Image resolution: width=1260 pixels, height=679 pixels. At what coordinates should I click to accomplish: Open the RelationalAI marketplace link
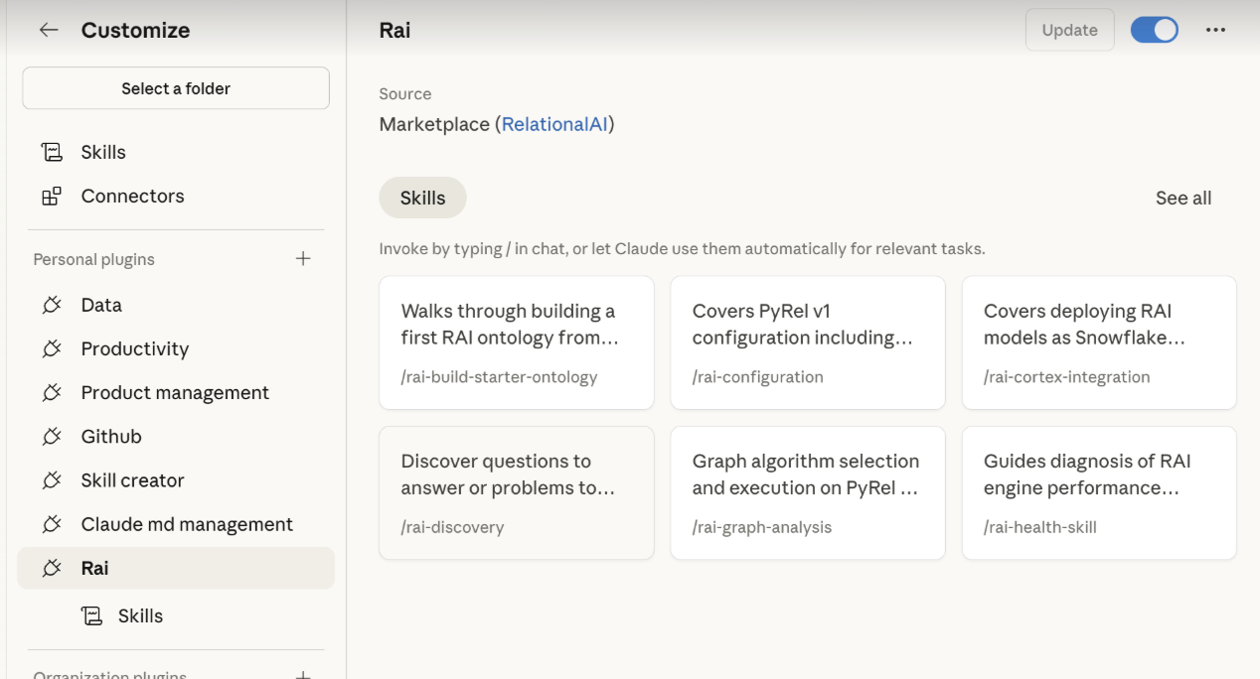[x=555, y=124]
